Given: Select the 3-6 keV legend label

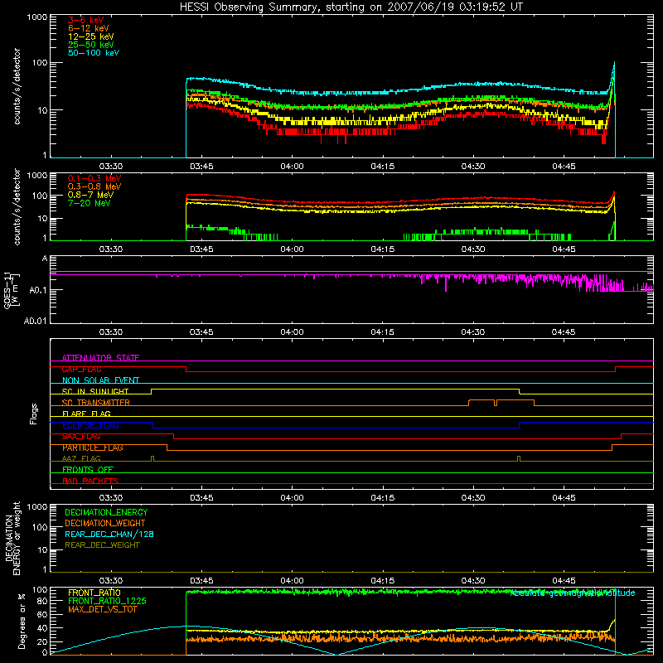Looking at the screenshot, I should (86, 20).
